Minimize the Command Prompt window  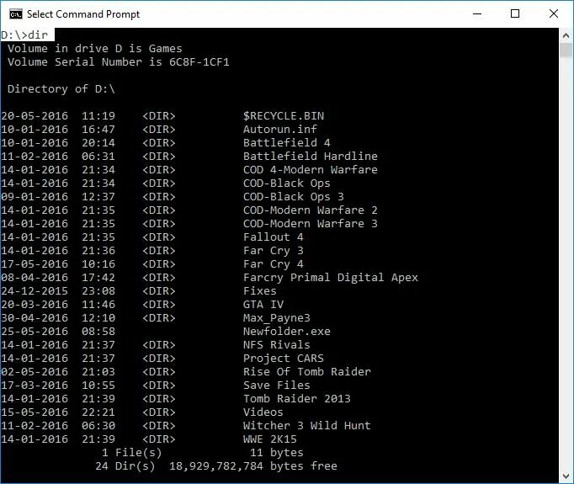(477, 14)
